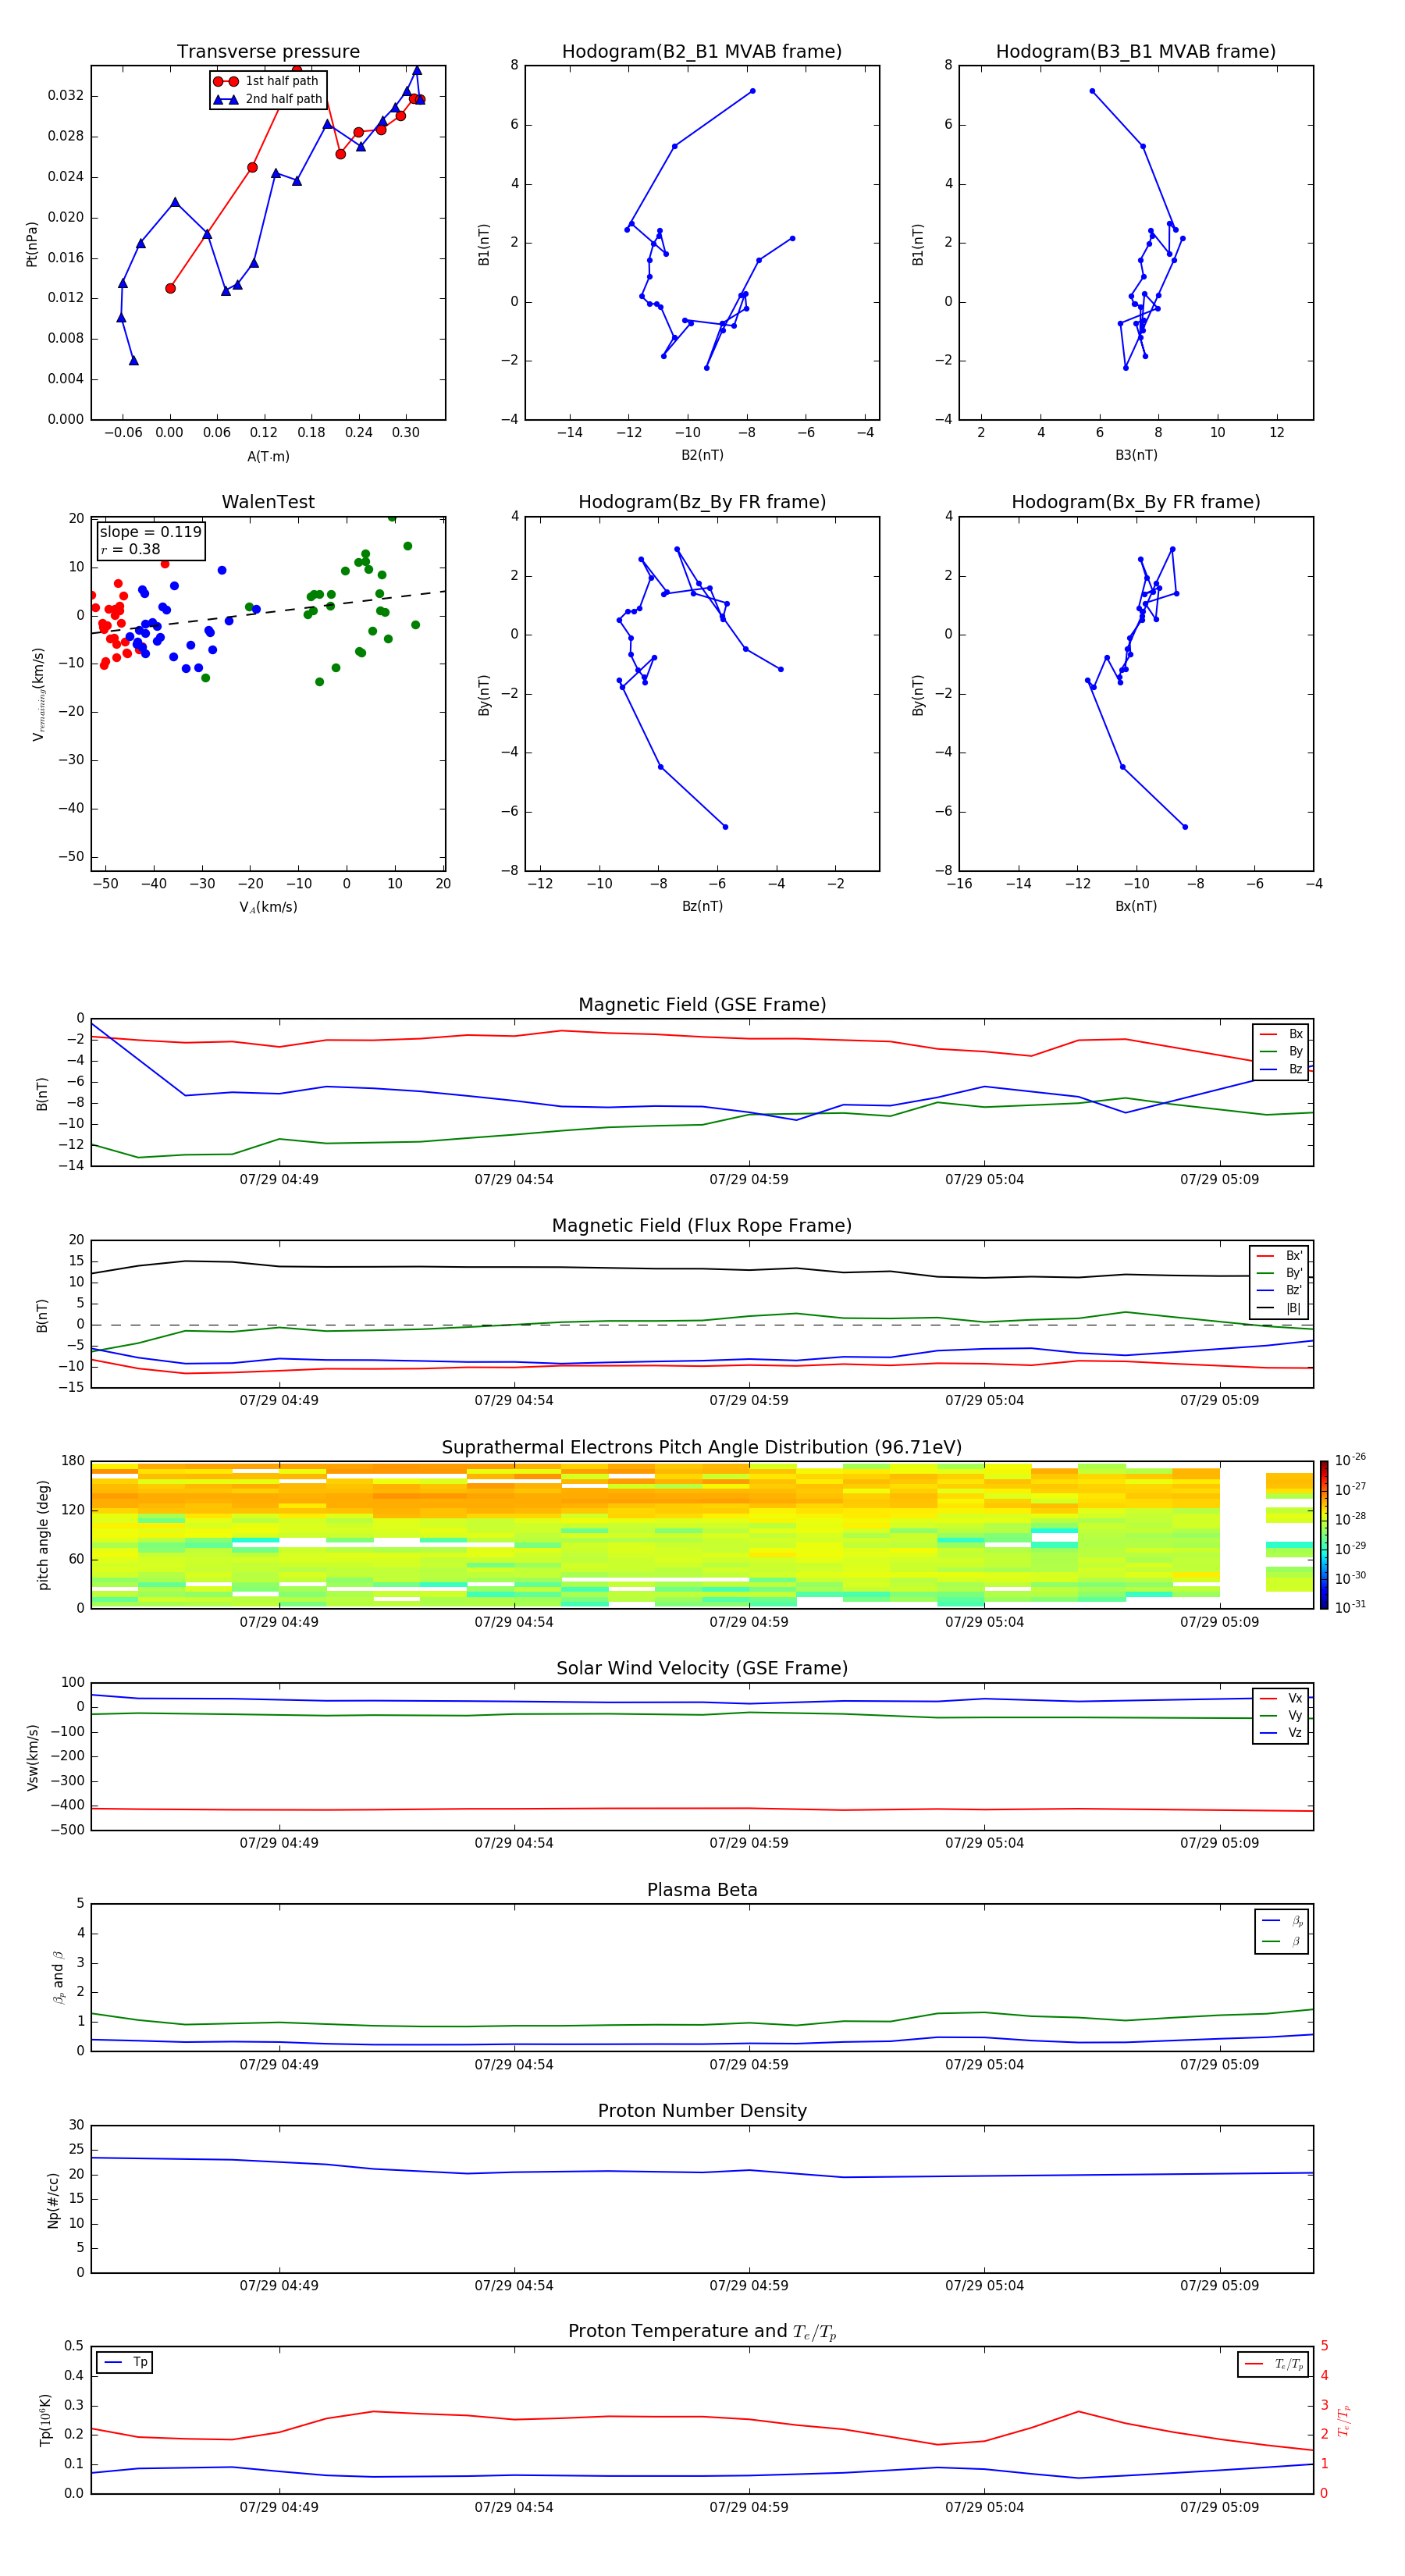Click the 'V_remaining(km/s)' y-axis label
The width and height of the screenshot is (1405, 2576).
39,694
